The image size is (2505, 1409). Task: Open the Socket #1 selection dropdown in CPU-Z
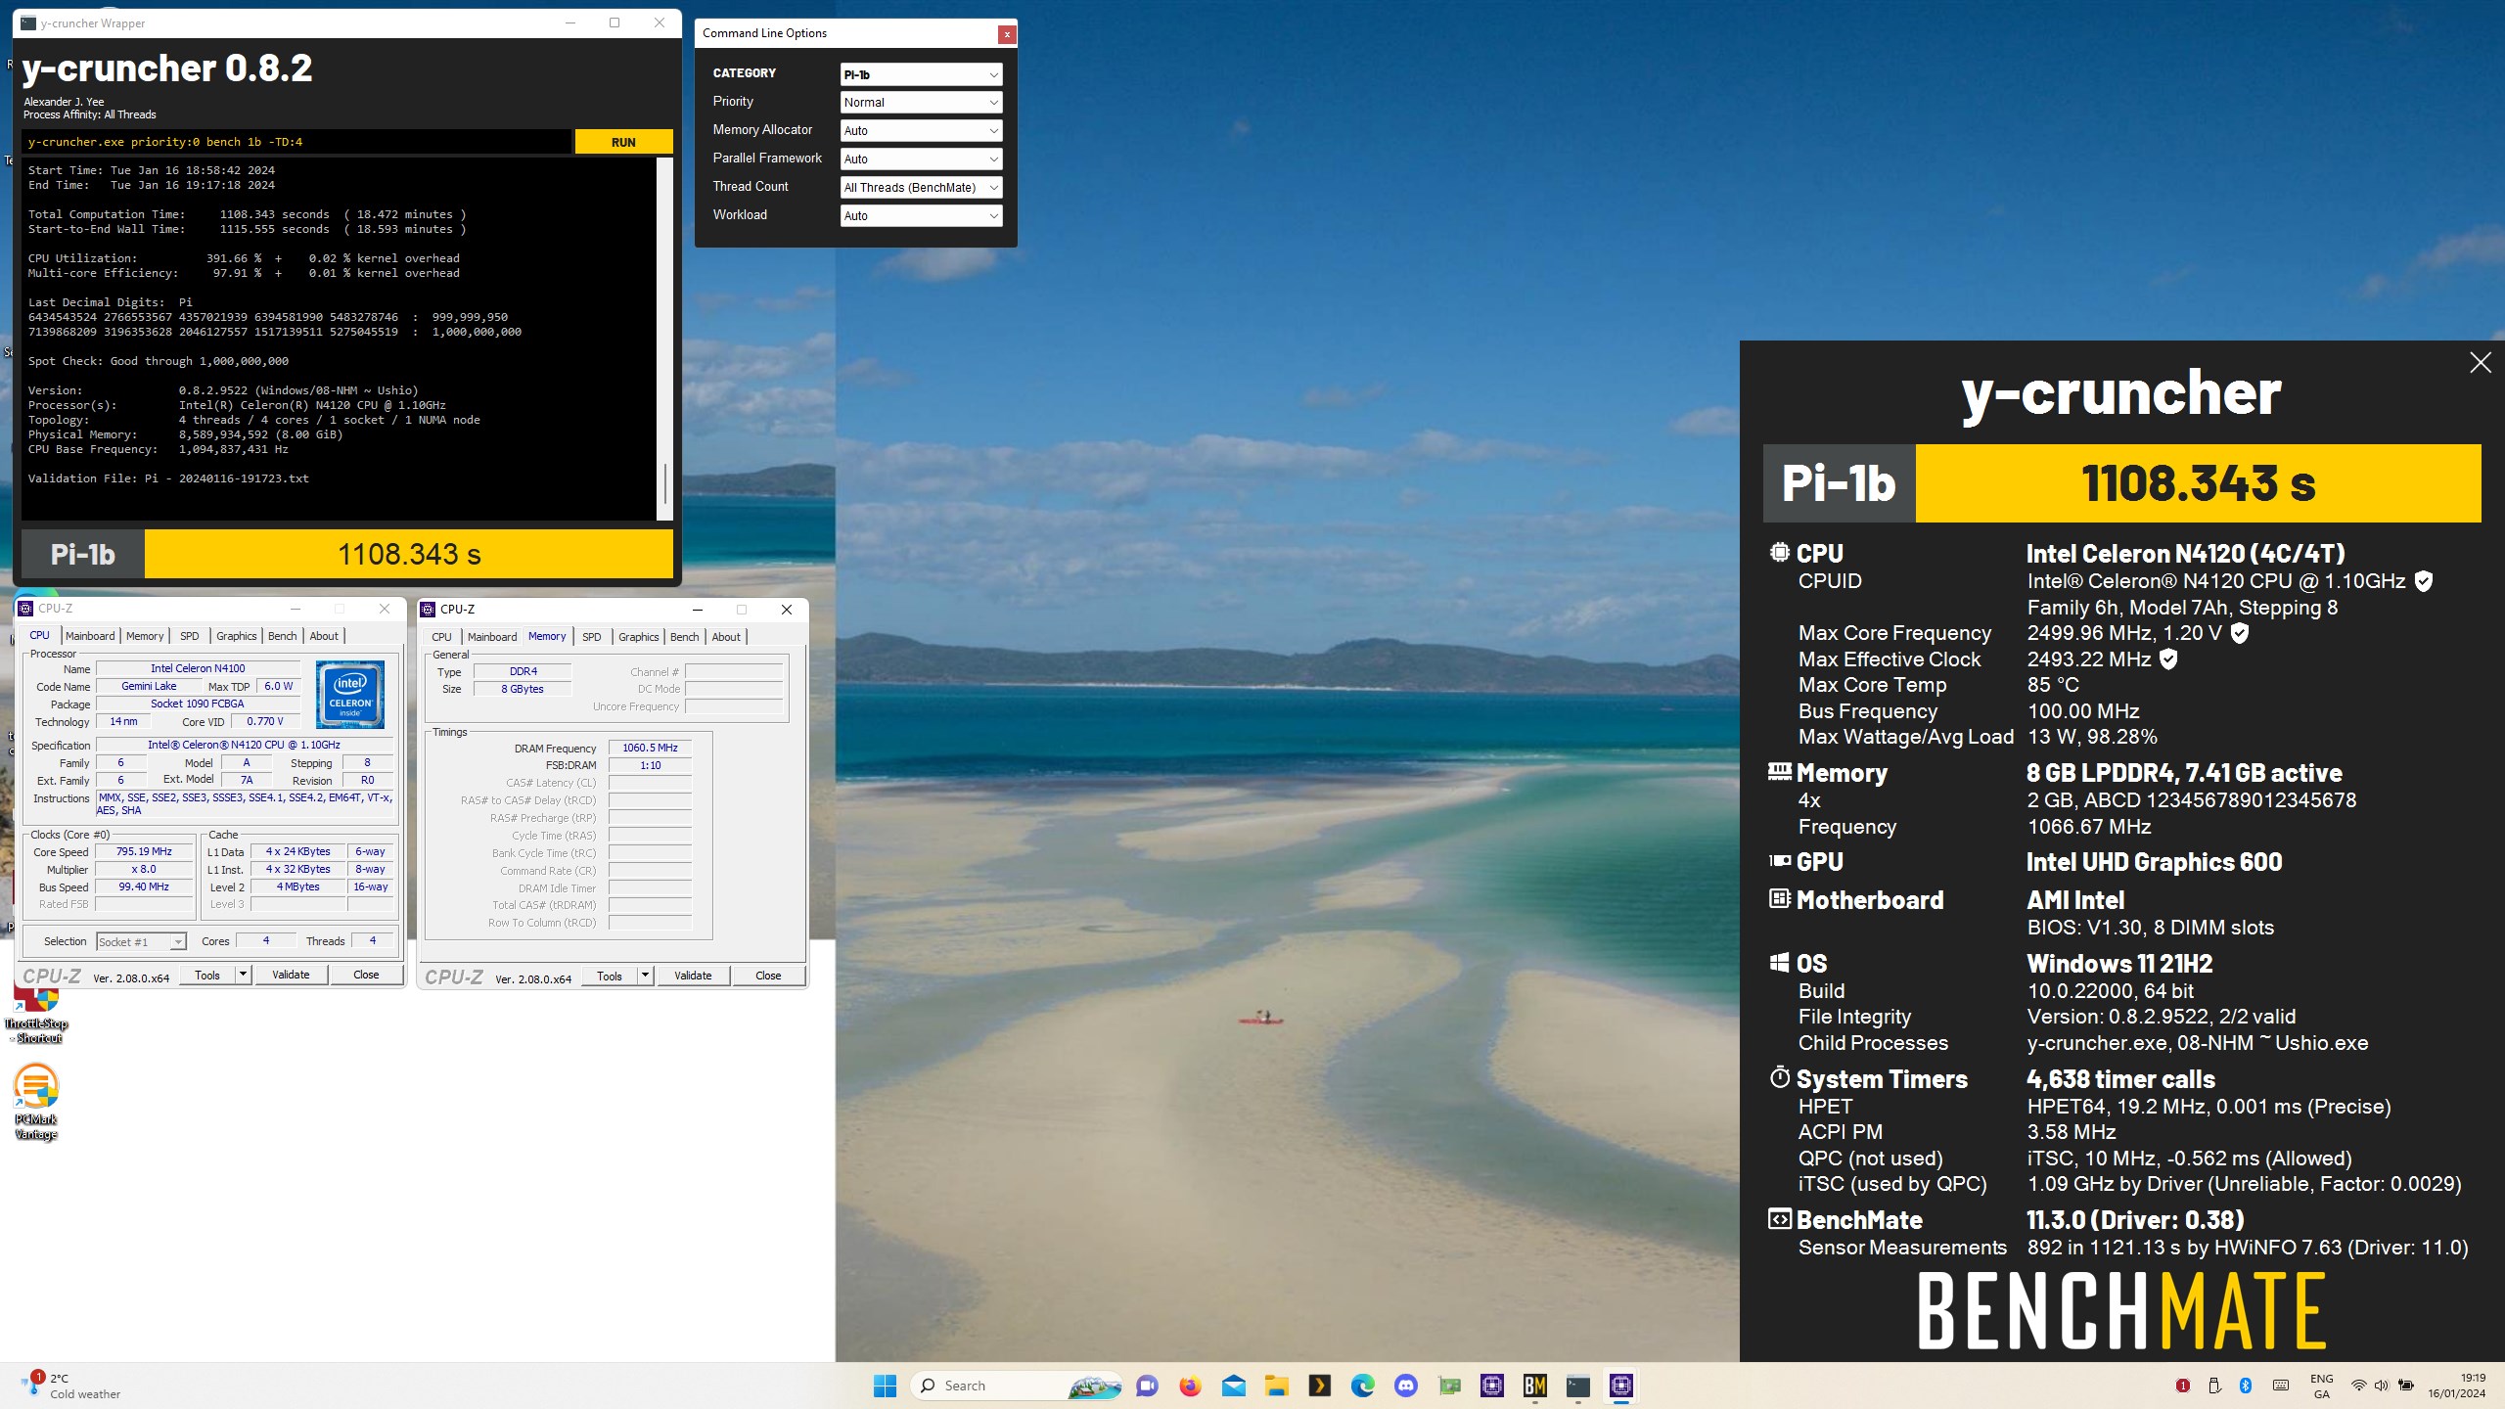tap(141, 941)
